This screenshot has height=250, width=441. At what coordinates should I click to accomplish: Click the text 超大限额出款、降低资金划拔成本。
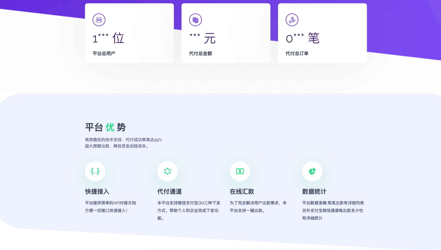pos(117,146)
